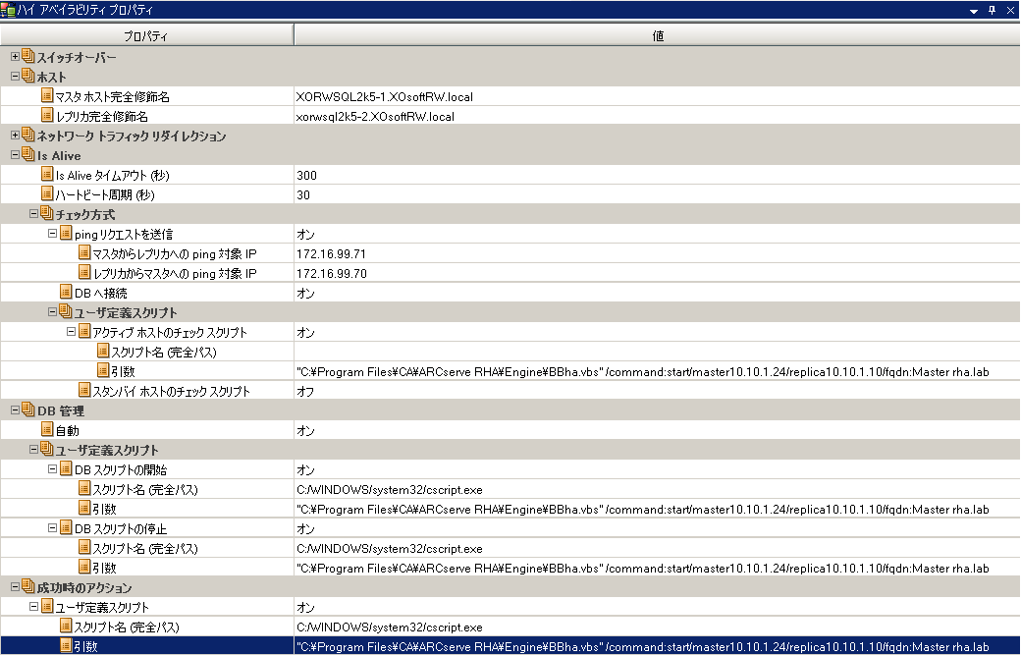Click the ping リクエストを送信 icon
Image resolution: width=1021 pixels, height=655 pixels.
pos(66,233)
